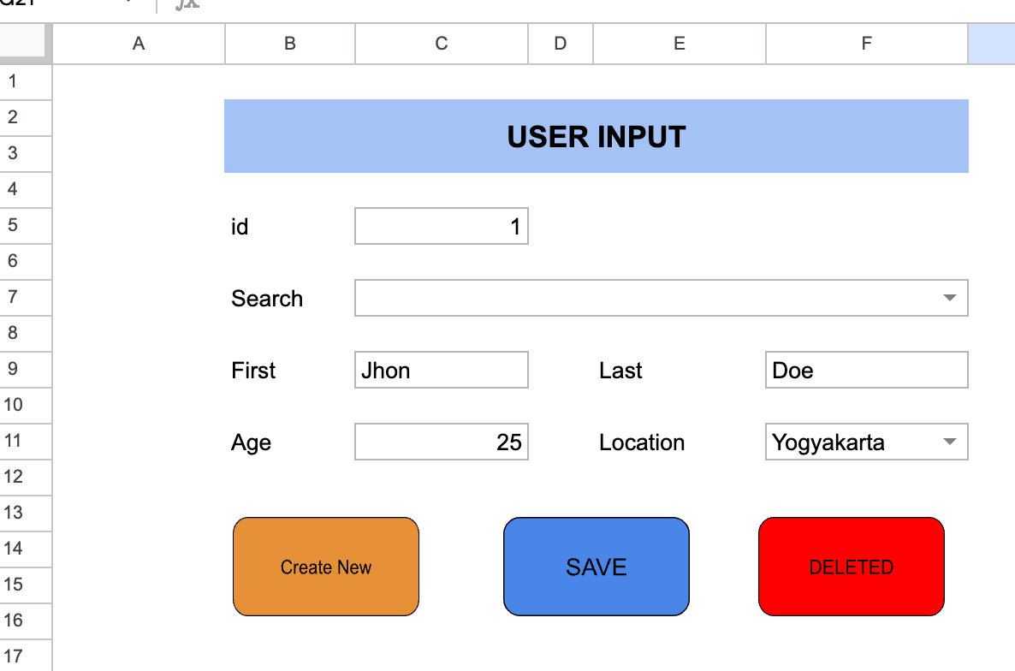
Task: Select row 5 header
Action: coord(26,225)
